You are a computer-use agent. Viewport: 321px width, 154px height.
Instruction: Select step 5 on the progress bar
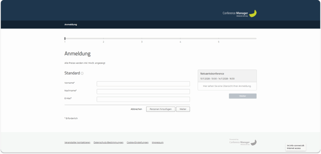tap(218, 39)
